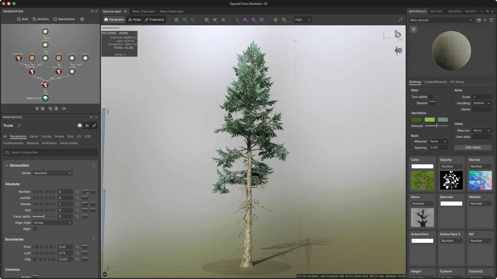
Task: Click the sun lighting icon in toolbar
Action: point(223,20)
